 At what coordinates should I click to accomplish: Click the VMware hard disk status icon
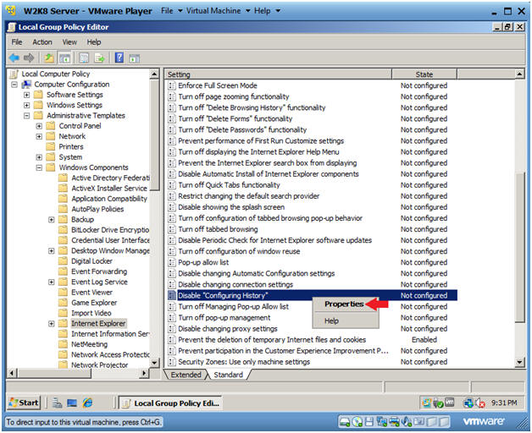click(345, 422)
